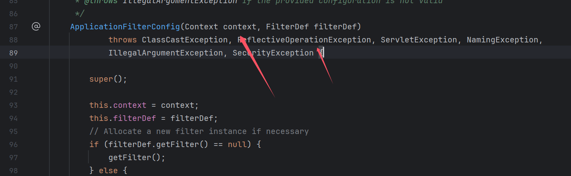Click the getFilter() call on line 97
This screenshot has width=571, height=176.
[x=137, y=157]
